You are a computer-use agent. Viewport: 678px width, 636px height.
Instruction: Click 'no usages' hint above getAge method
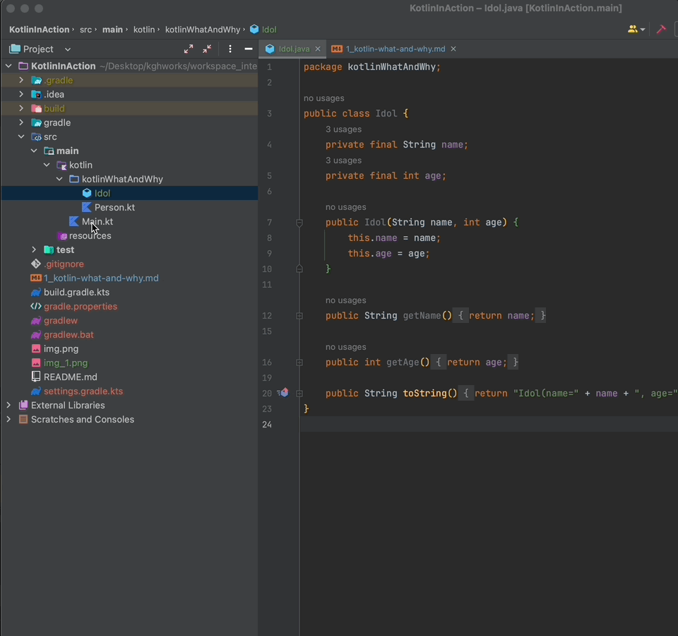click(345, 347)
